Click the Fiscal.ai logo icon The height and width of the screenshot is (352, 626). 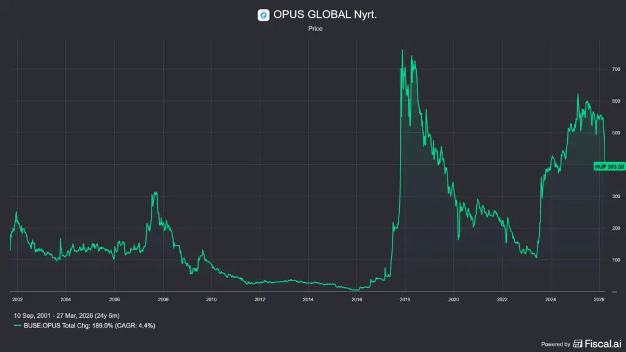tap(577, 343)
